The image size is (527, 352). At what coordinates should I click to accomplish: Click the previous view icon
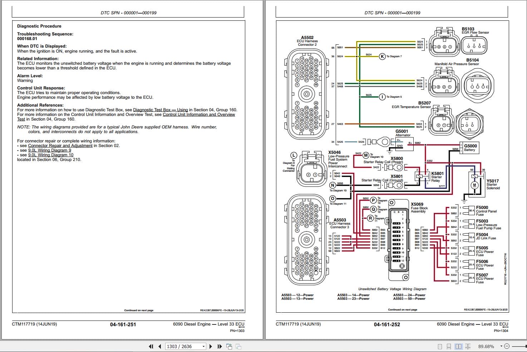(229, 346)
